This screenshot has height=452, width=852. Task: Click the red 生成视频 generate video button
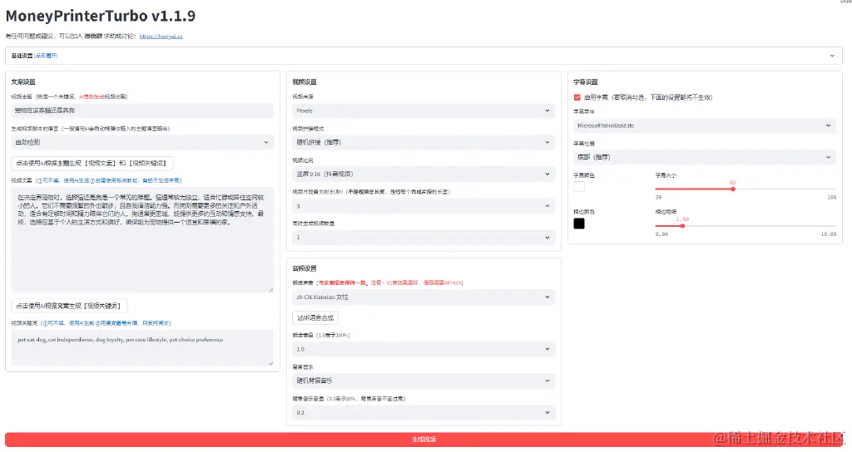pyautogui.click(x=424, y=440)
